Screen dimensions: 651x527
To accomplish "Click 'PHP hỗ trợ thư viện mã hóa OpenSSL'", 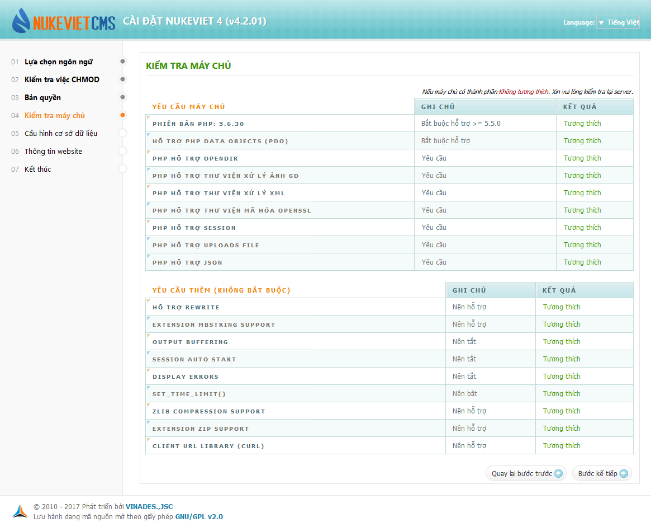I will 232,211.
